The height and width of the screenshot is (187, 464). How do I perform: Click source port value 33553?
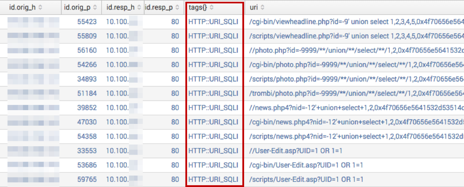[x=87, y=151]
